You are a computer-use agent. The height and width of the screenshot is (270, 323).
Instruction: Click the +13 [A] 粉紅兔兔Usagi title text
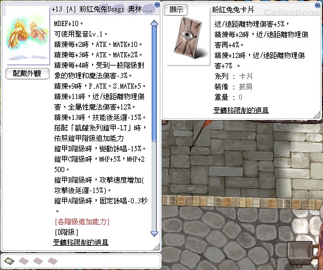tap(102, 9)
